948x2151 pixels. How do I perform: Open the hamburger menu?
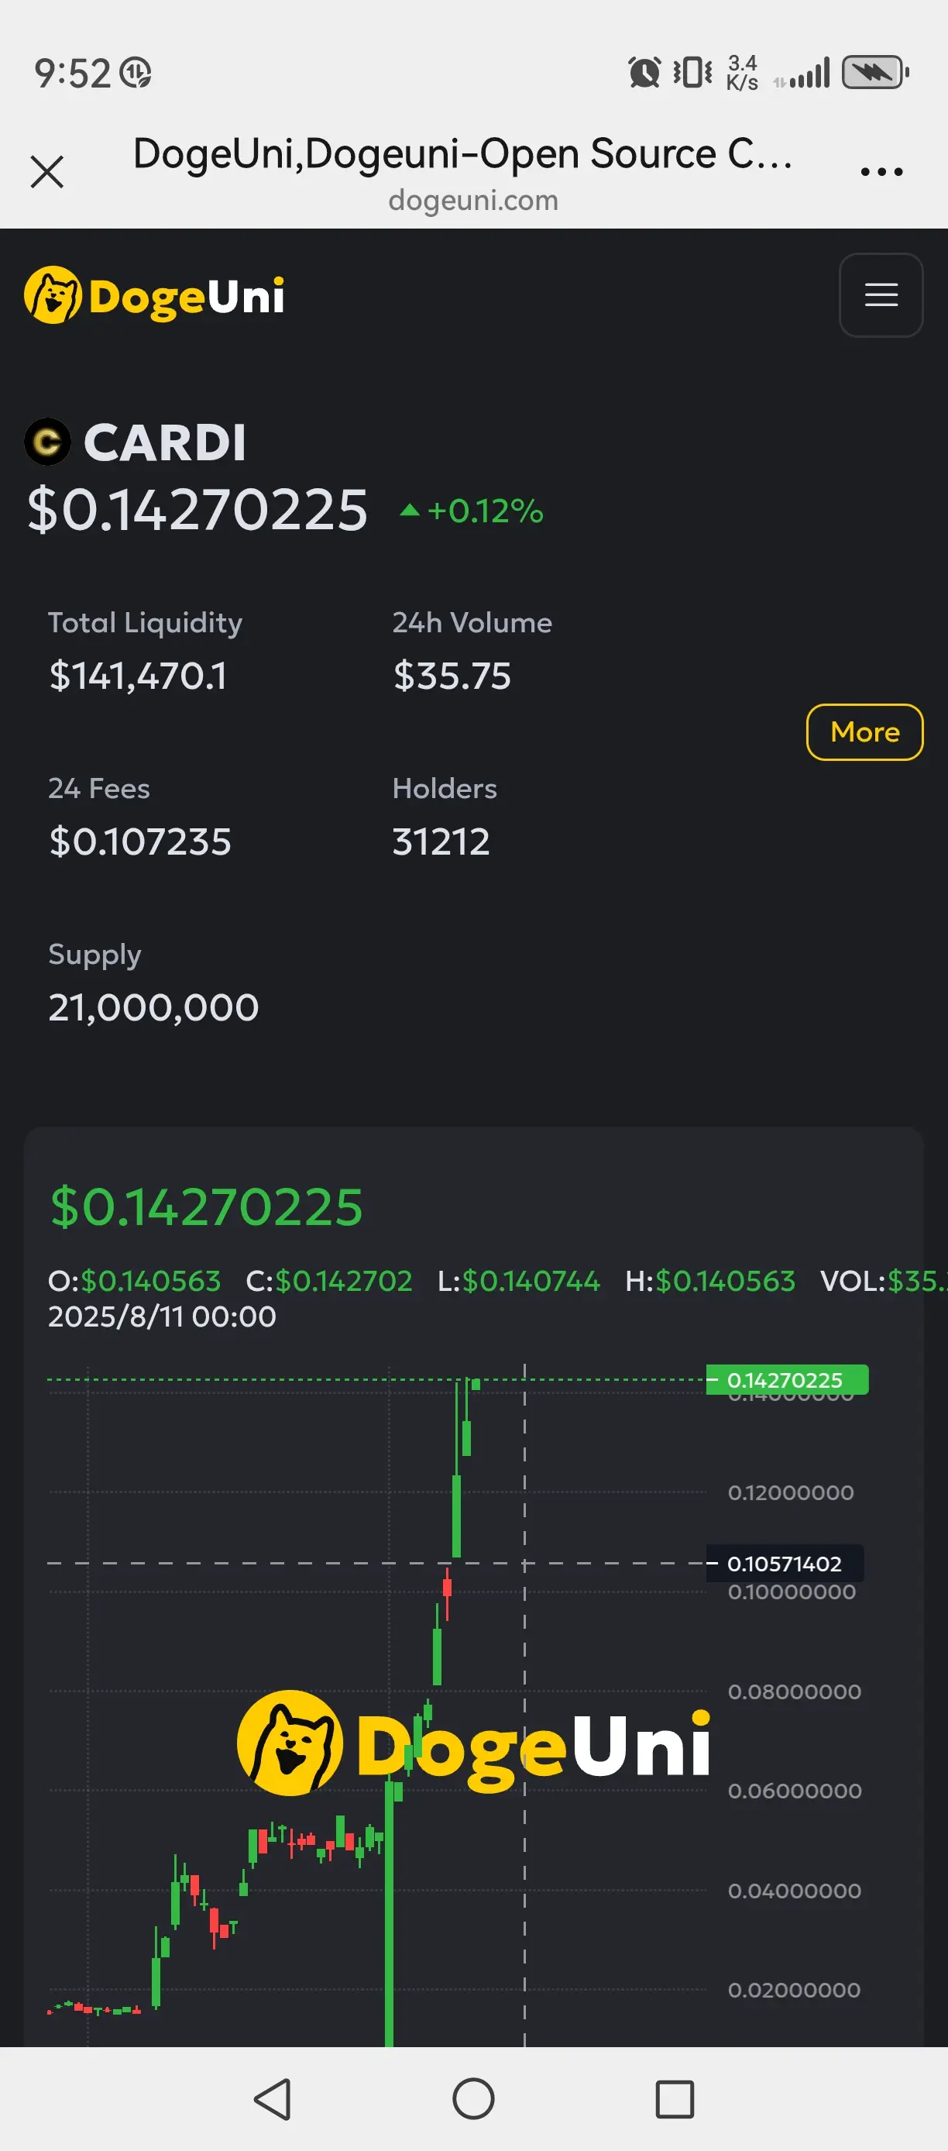pyautogui.click(x=881, y=294)
